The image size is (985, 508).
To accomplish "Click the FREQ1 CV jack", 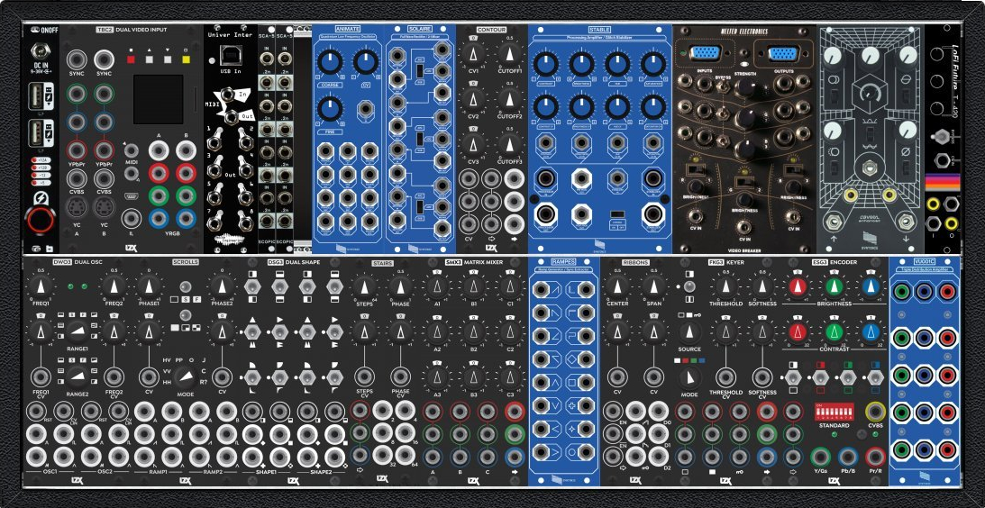I will (x=41, y=377).
